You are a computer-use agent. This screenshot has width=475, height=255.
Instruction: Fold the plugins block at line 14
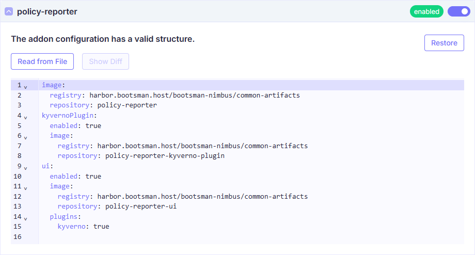click(x=26, y=218)
